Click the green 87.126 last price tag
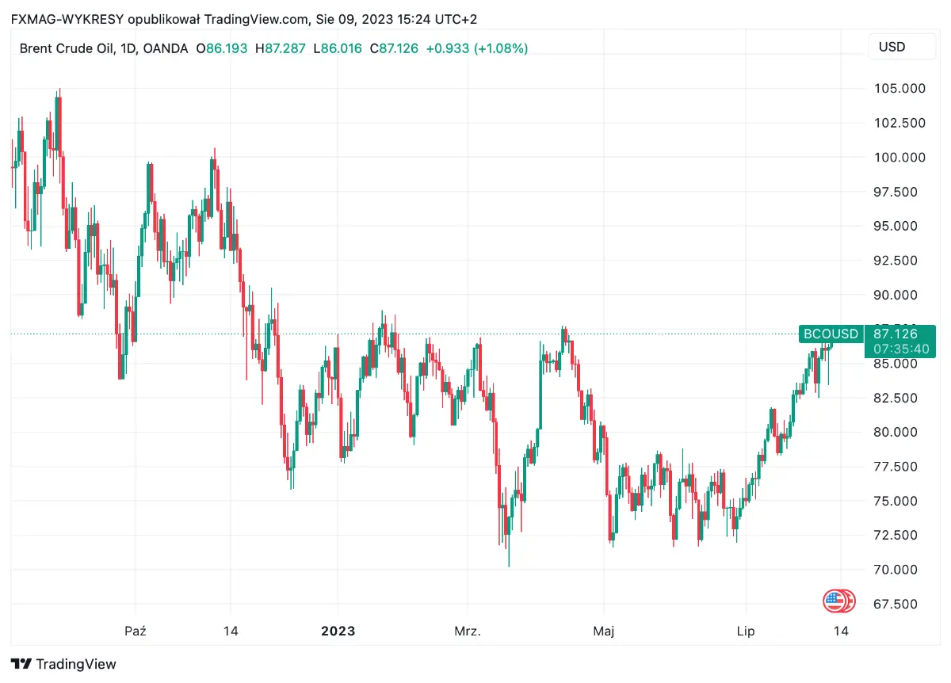951x683 pixels. pos(896,334)
